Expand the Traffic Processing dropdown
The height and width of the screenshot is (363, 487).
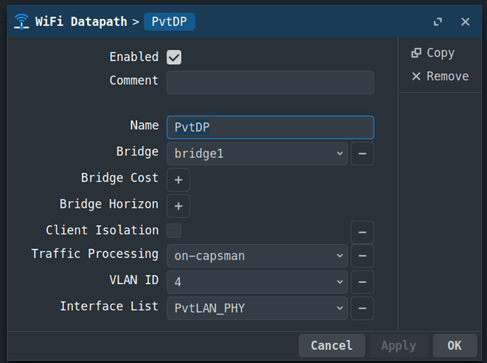[257, 256]
